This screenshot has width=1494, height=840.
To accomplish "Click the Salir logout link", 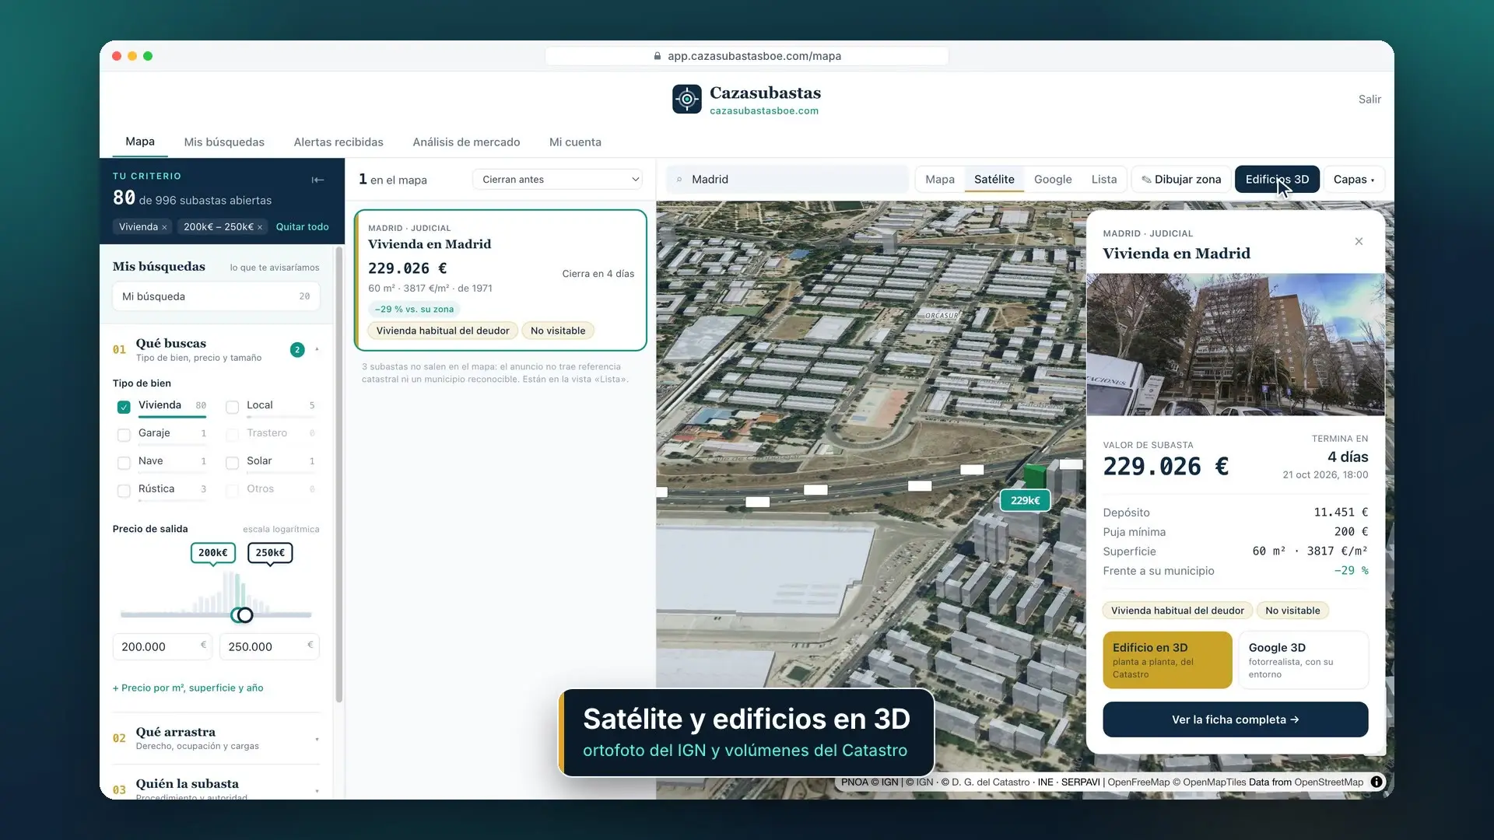I will coord(1369,100).
